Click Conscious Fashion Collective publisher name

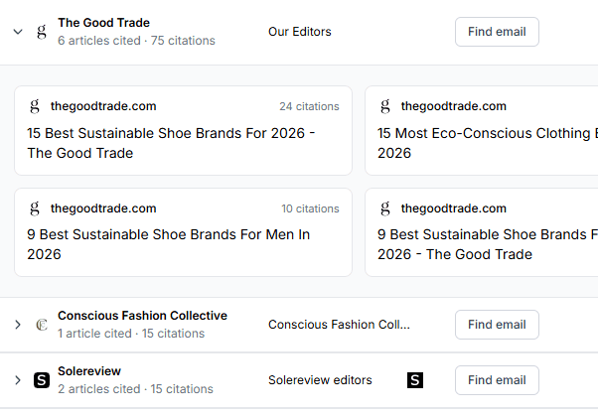142,316
